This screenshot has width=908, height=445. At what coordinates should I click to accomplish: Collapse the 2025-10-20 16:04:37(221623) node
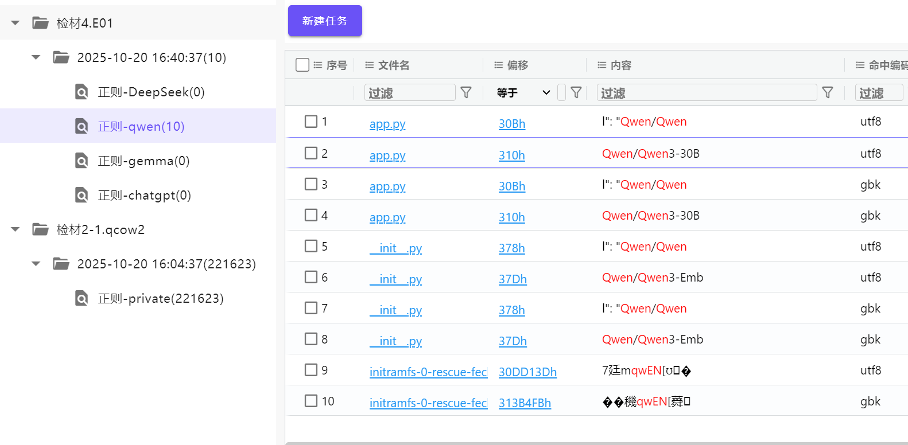click(36, 264)
